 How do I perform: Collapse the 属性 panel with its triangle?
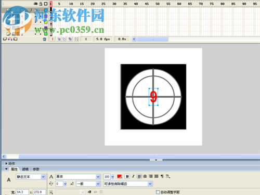click(x=6, y=169)
